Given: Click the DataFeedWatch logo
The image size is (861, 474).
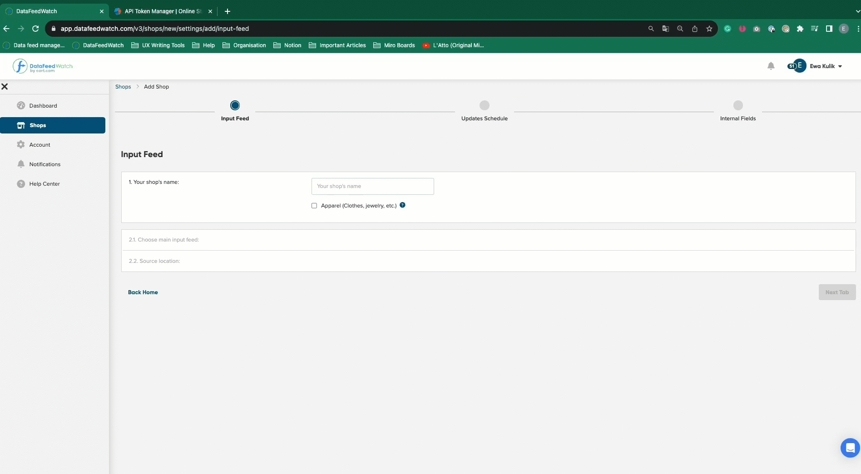Looking at the screenshot, I should pos(43,66).
